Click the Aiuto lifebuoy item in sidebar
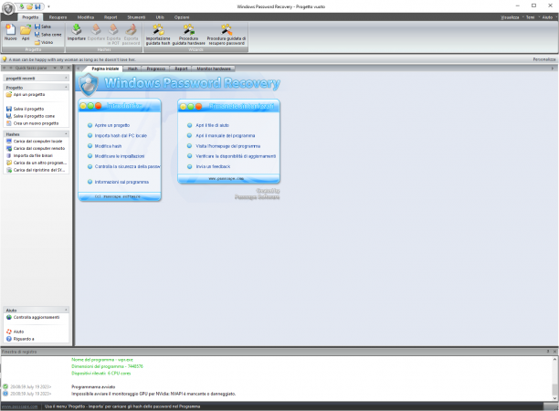Image resolution: width=559 pixels, height=411 pixels. click(15, 332)
